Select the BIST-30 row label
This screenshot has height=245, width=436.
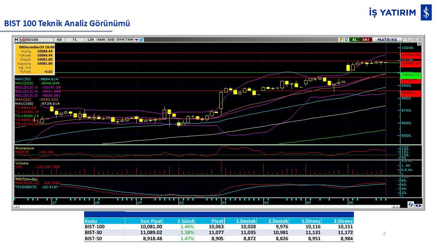click(93, 232)
